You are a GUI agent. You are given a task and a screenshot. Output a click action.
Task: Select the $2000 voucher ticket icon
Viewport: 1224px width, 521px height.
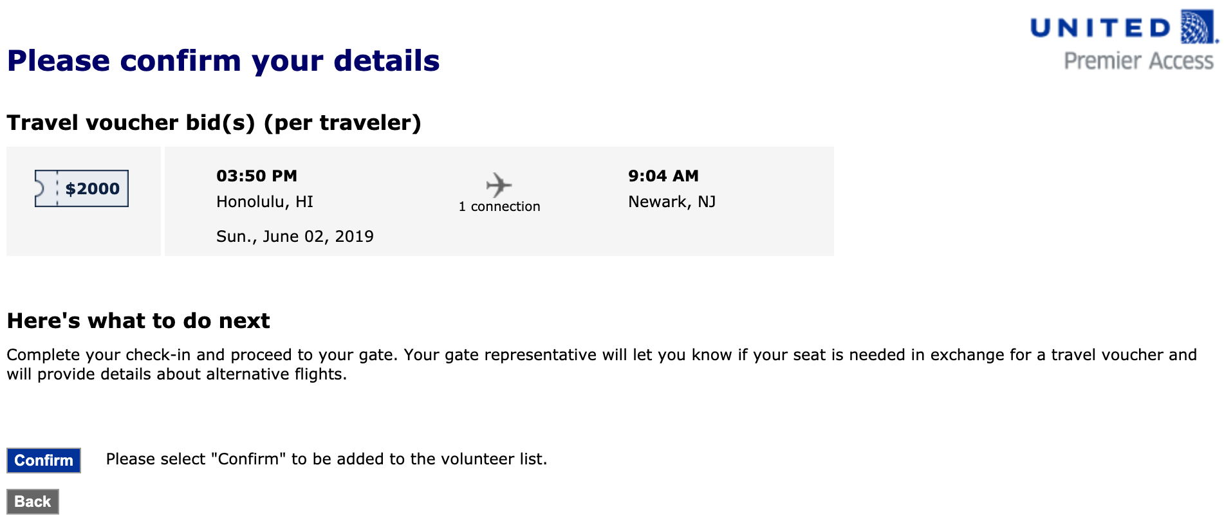click(82, 188)
